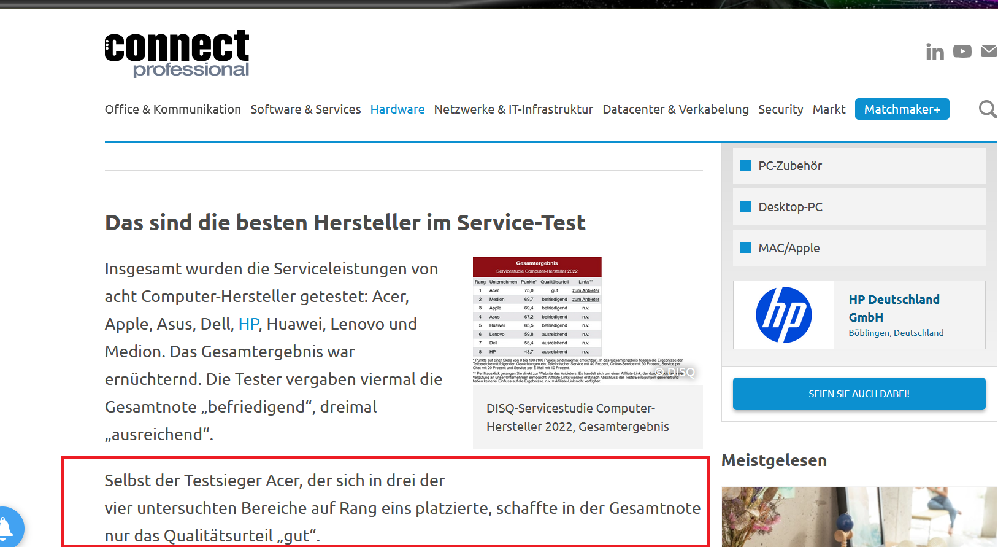The height and width of the screenshot is (547, 998).
Task: Click the mail envelope icon
Action: [989, 52]
